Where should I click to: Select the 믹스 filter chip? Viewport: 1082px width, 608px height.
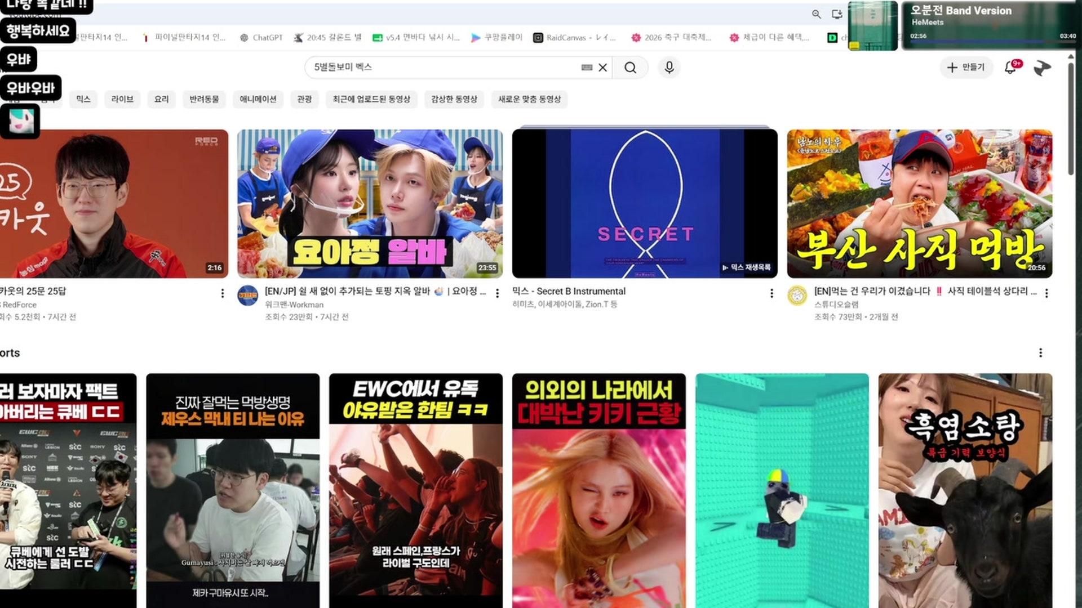tap(83, 99)
